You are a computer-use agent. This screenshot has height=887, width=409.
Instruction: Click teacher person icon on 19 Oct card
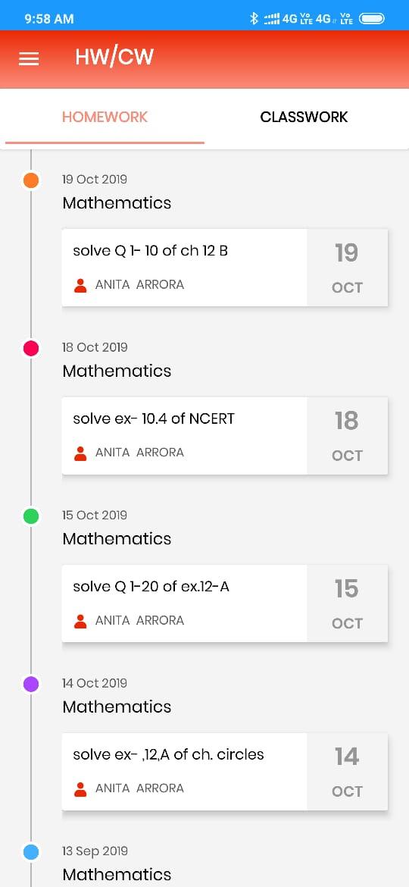(80, 285)
